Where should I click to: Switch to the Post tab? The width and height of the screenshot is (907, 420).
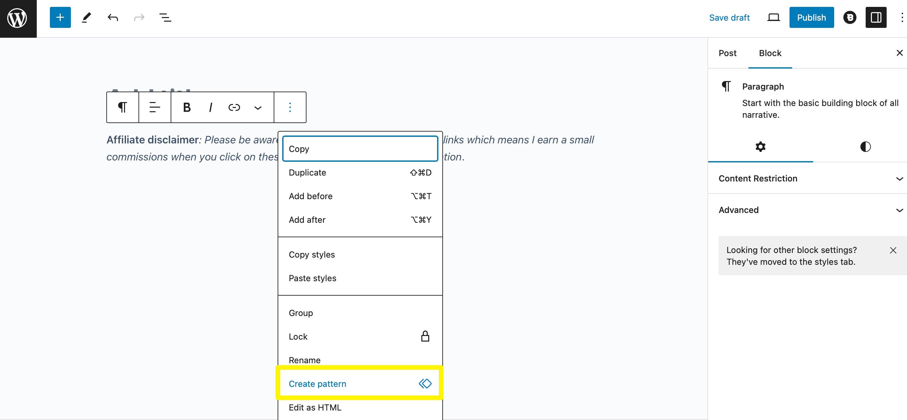click(728, 52)
